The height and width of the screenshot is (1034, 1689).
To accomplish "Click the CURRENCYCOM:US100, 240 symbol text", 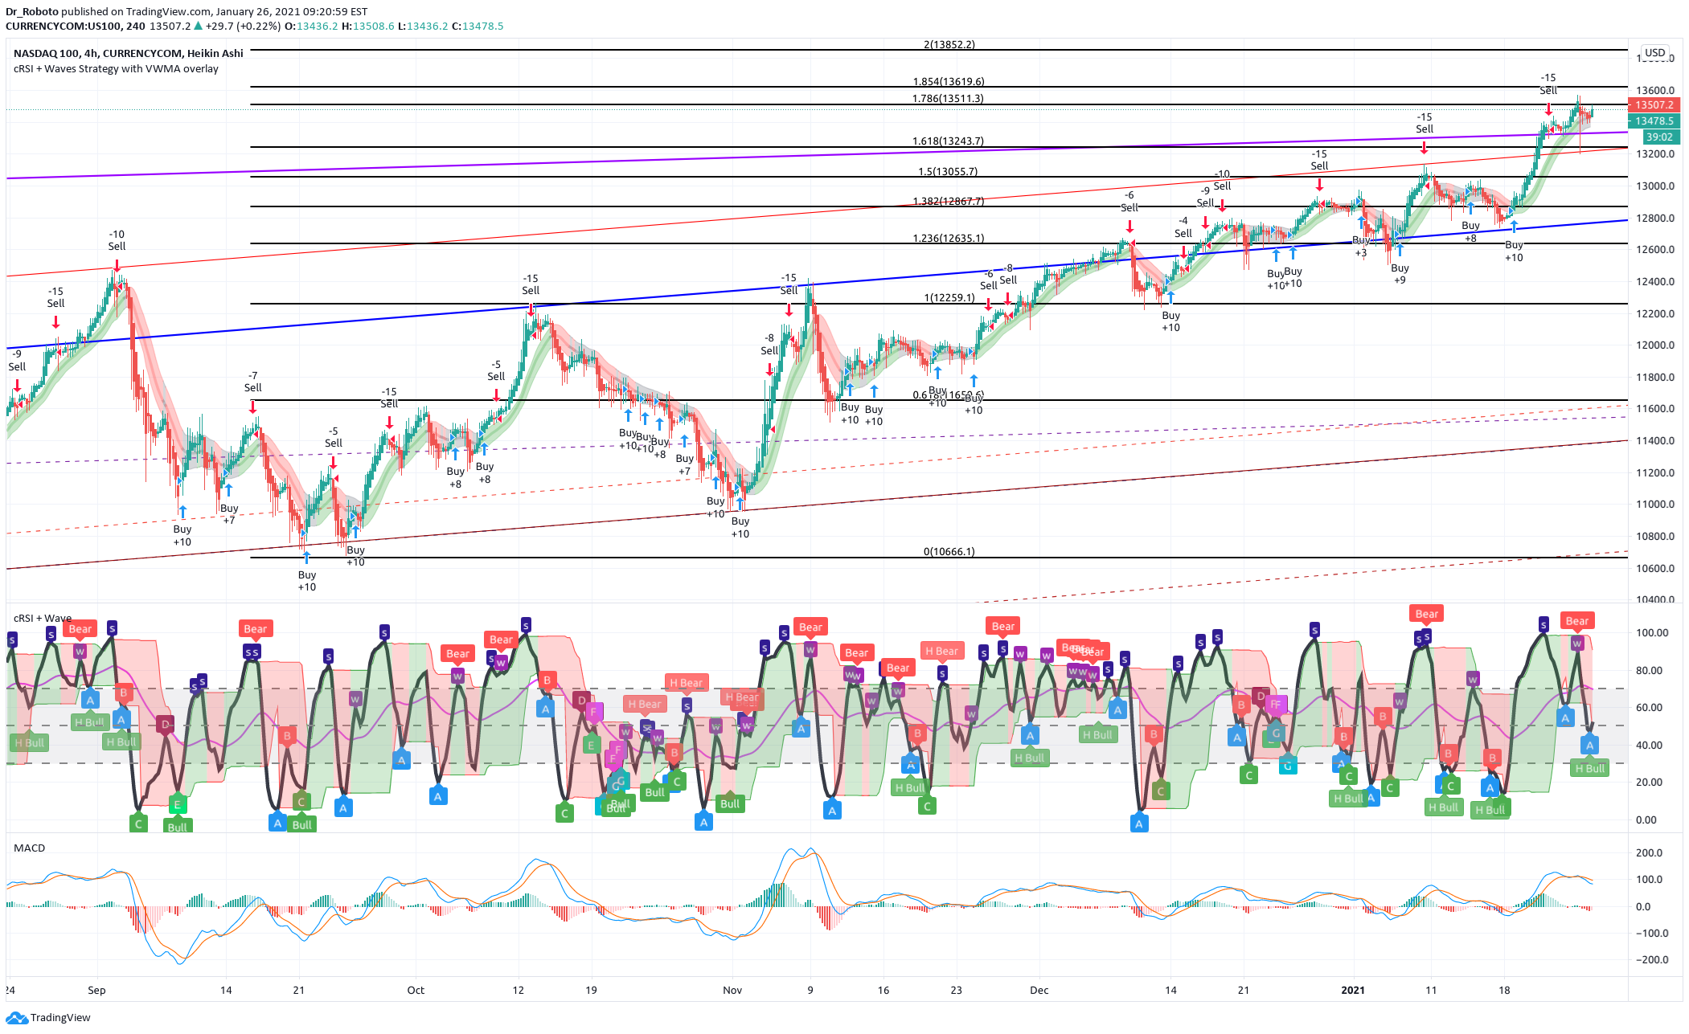I will (x=76, y=26).
